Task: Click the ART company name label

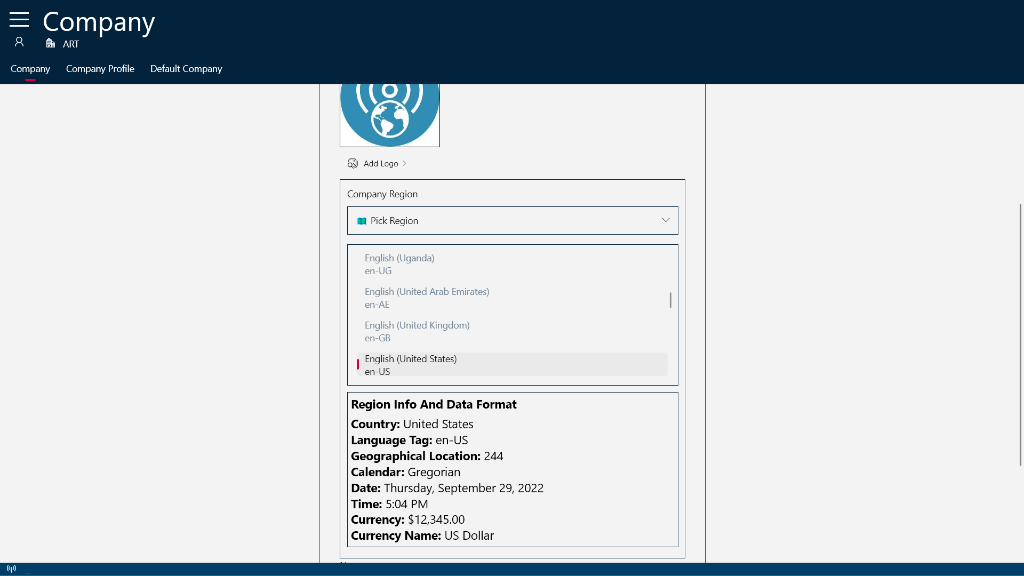Action: 71,44
